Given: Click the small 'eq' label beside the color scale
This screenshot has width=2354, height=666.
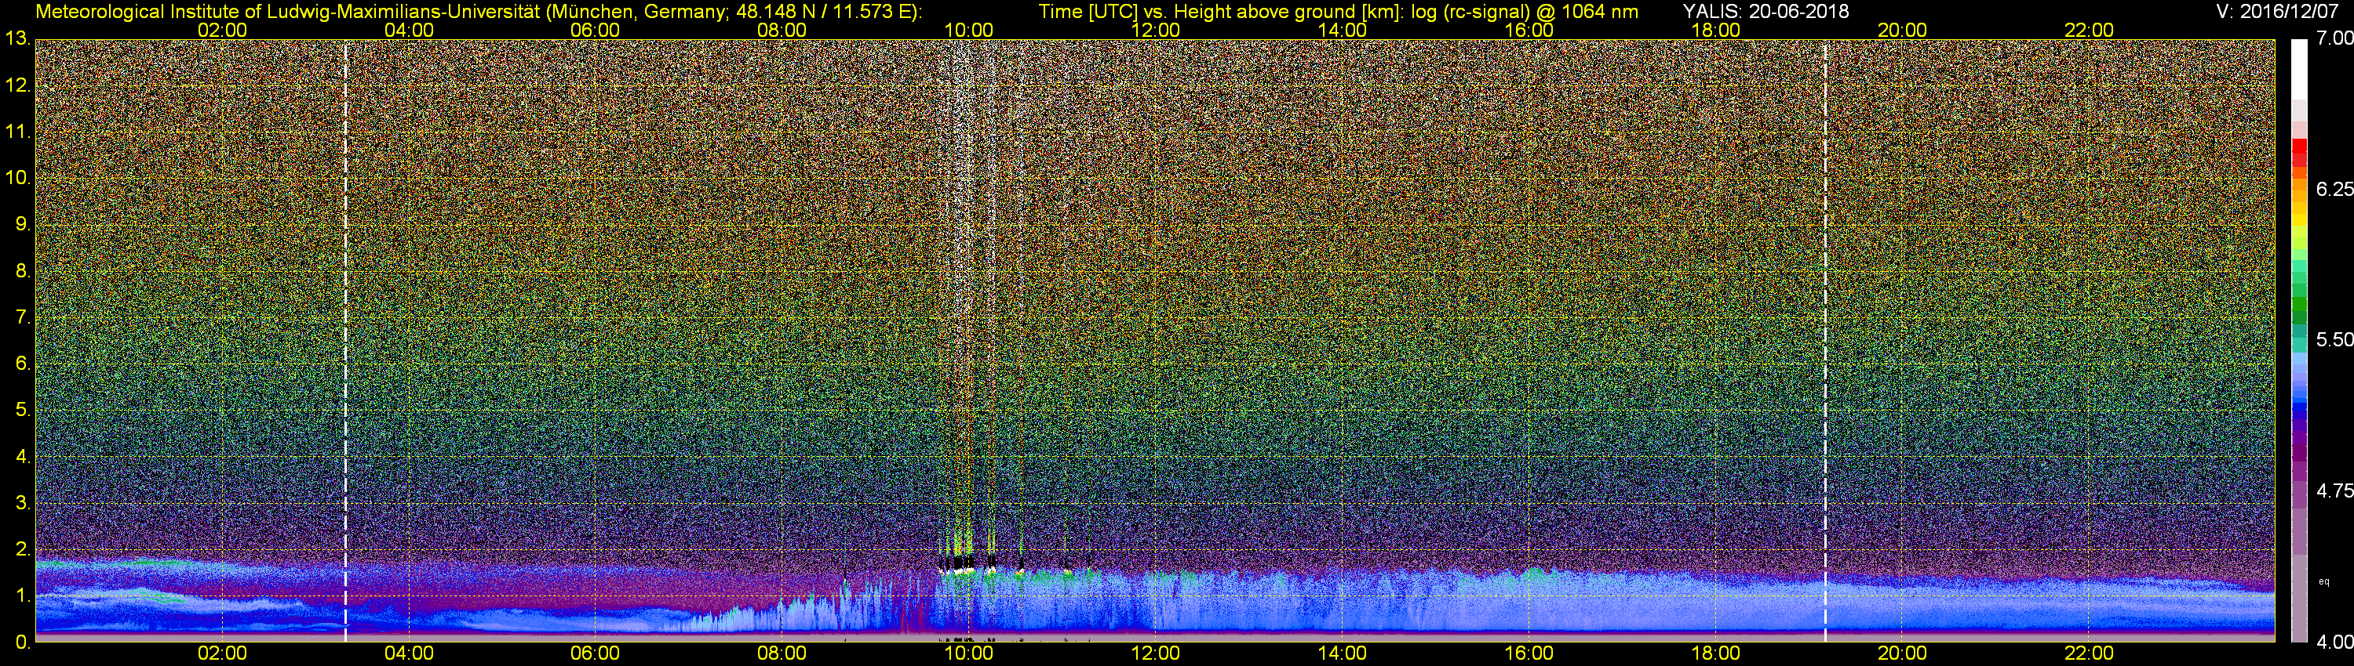Looking at the screenshot, I should click(2324, 581).
